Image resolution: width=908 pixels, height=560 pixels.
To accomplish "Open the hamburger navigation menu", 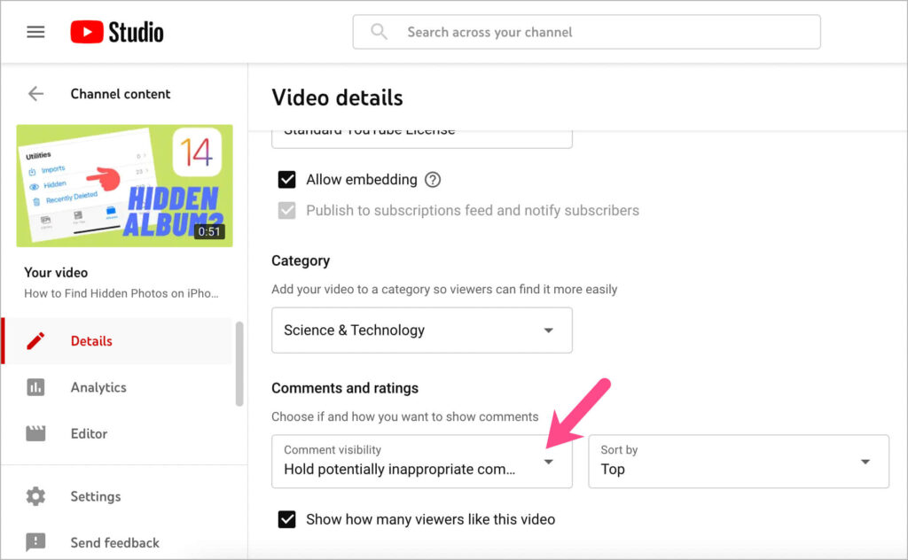I will (35, 31).
